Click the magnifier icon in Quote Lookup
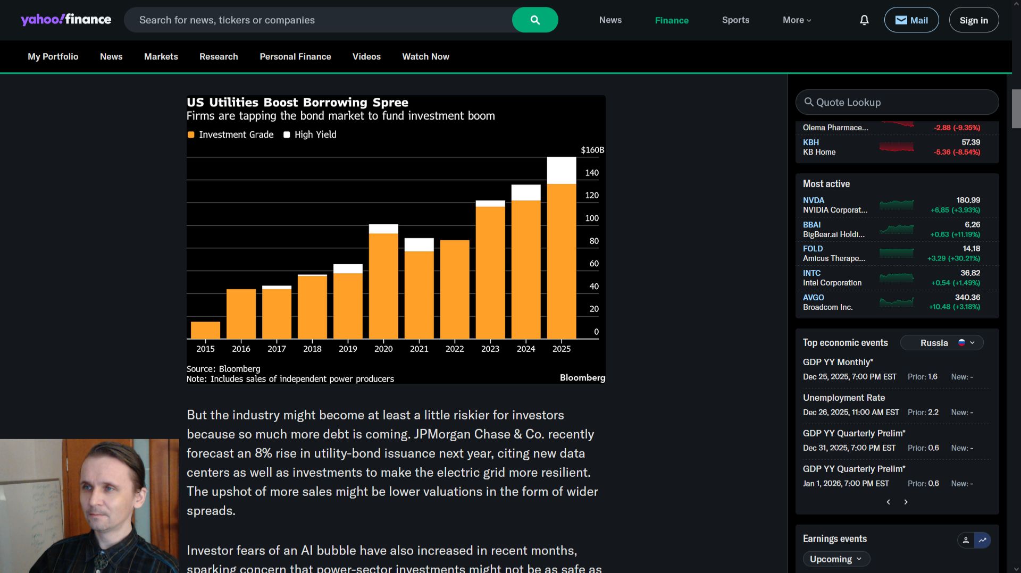The height and width of the screenshot is (573, 1021). 809,102
